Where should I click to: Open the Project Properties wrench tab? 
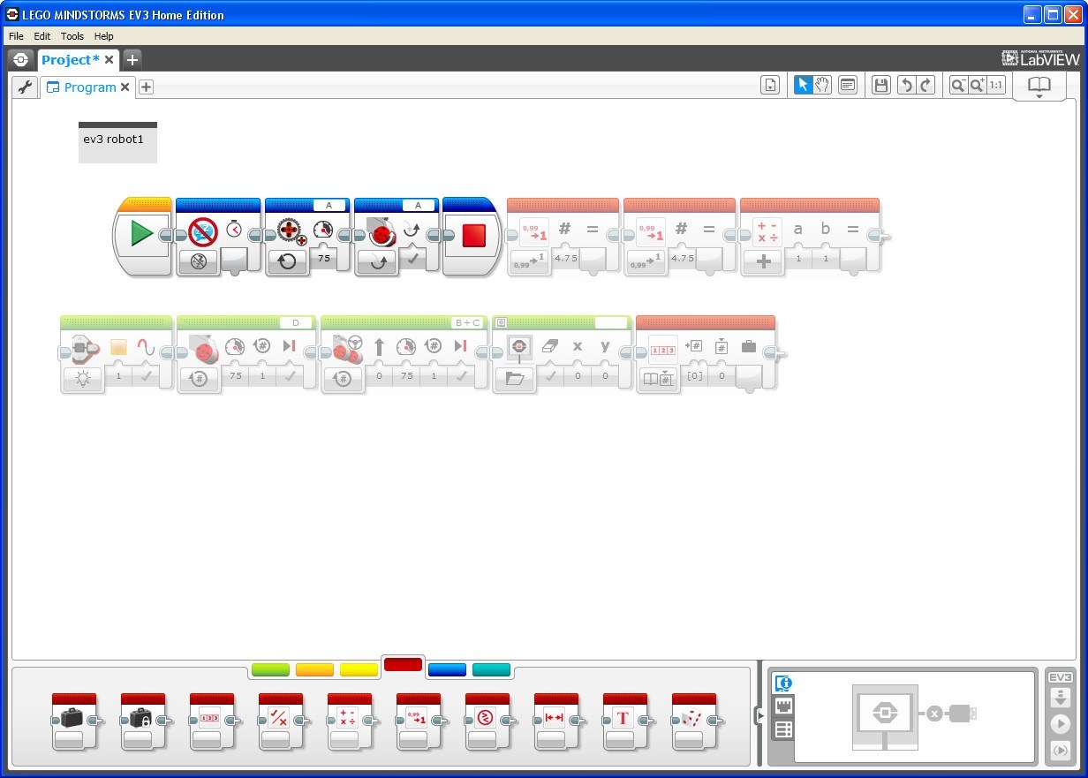25,87
